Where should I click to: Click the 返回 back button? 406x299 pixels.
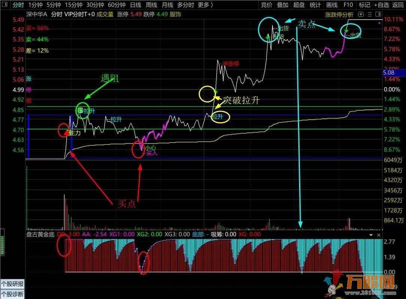(x=398, y=4)
